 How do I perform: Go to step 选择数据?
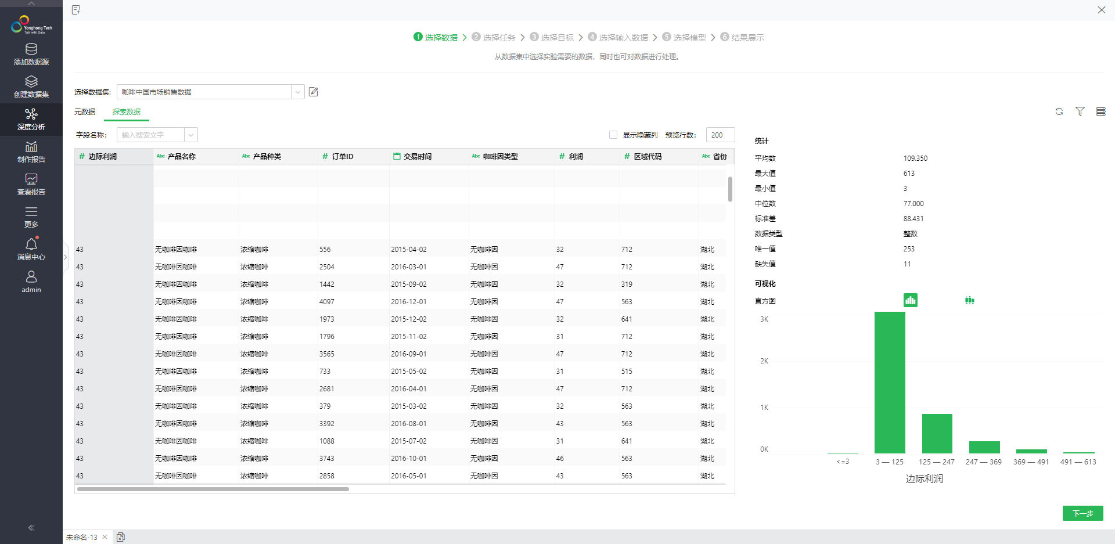(436, 37)
